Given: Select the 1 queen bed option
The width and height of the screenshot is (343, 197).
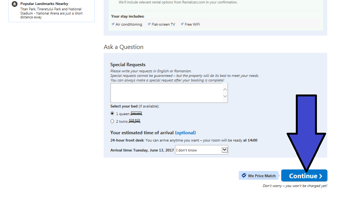Looking at the screenshot, I should (x=112, y=114).
